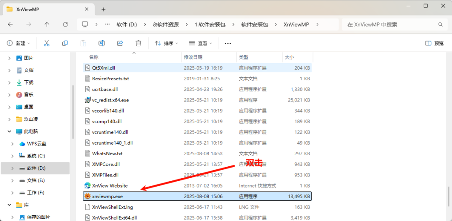Navigate to 软件安装包 breadcrumb
The image size is (452, 221).
(x=255, y=25)
